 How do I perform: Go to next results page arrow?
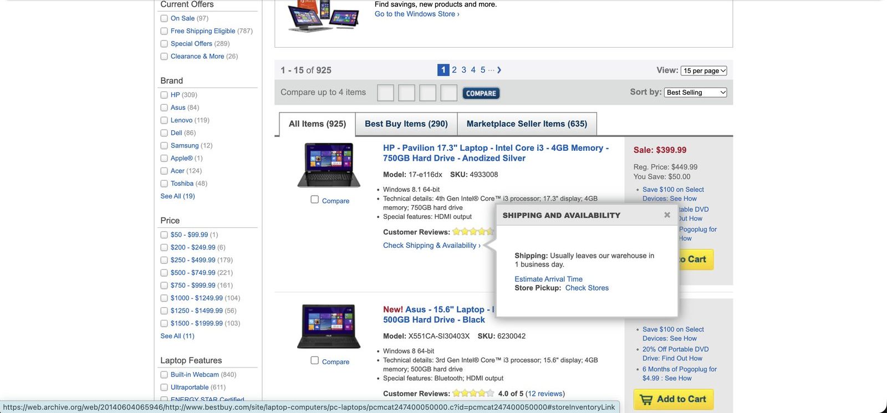(499, 70)
